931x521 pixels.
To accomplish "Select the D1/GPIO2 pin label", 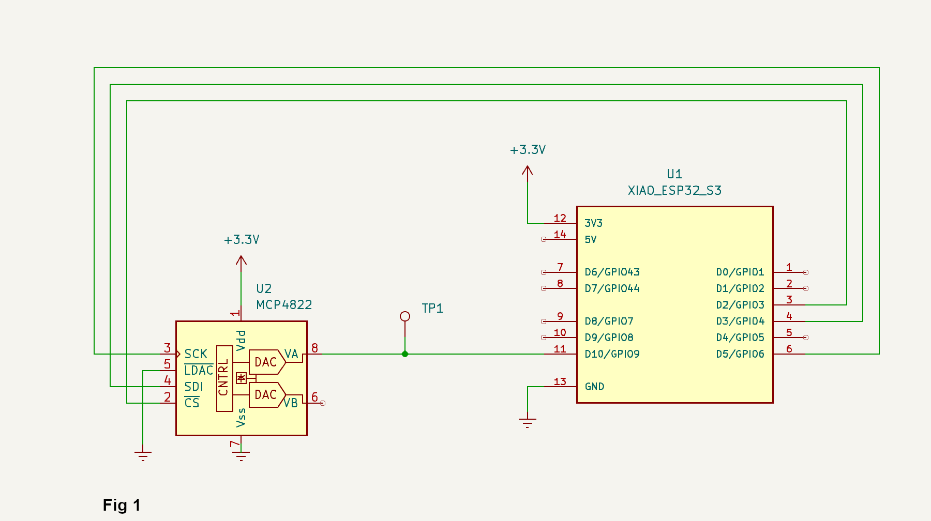I will point(740,288).
